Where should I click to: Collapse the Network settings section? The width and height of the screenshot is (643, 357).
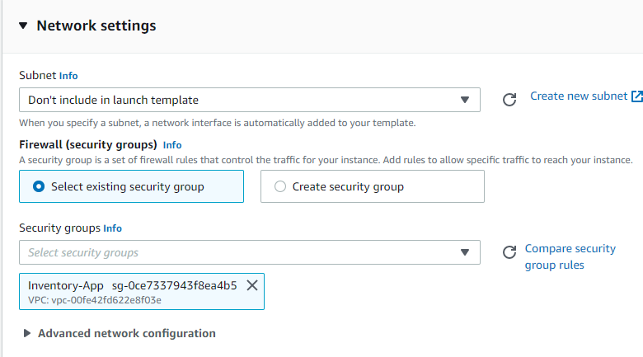[22, 26]
